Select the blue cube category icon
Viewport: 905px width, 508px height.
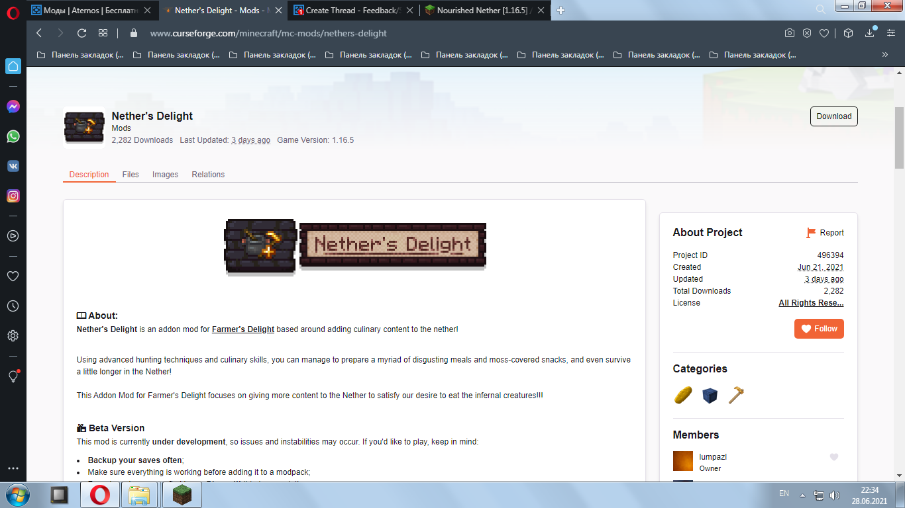pos(710,396)
